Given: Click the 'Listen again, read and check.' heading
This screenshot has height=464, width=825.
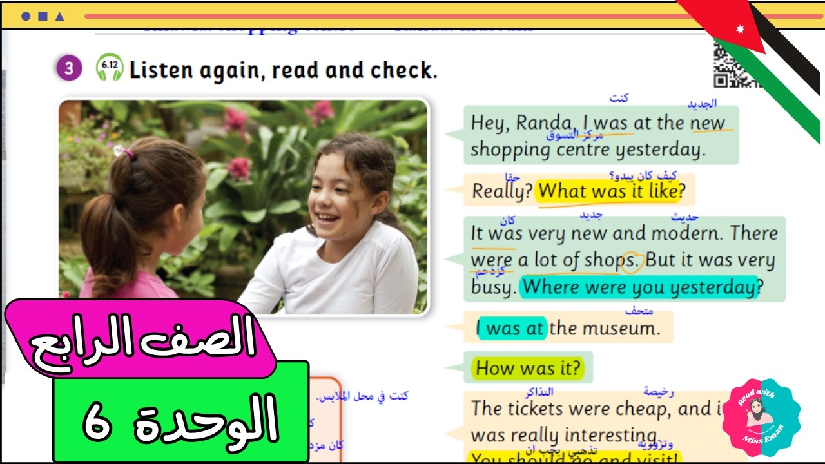Looking at the screenshot, I should [x=283, y=70].
